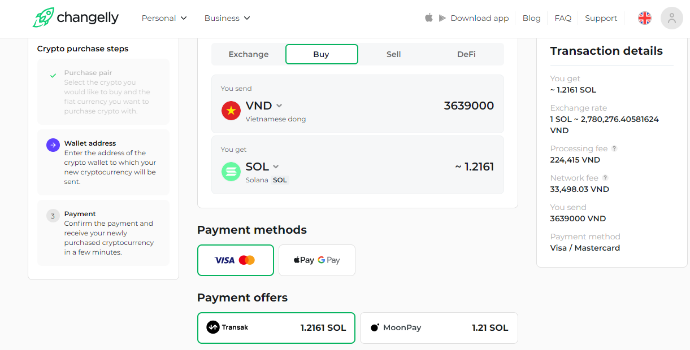Expand the Business menu dropdown
690x350 pixels.
click(x=227, y=18)
